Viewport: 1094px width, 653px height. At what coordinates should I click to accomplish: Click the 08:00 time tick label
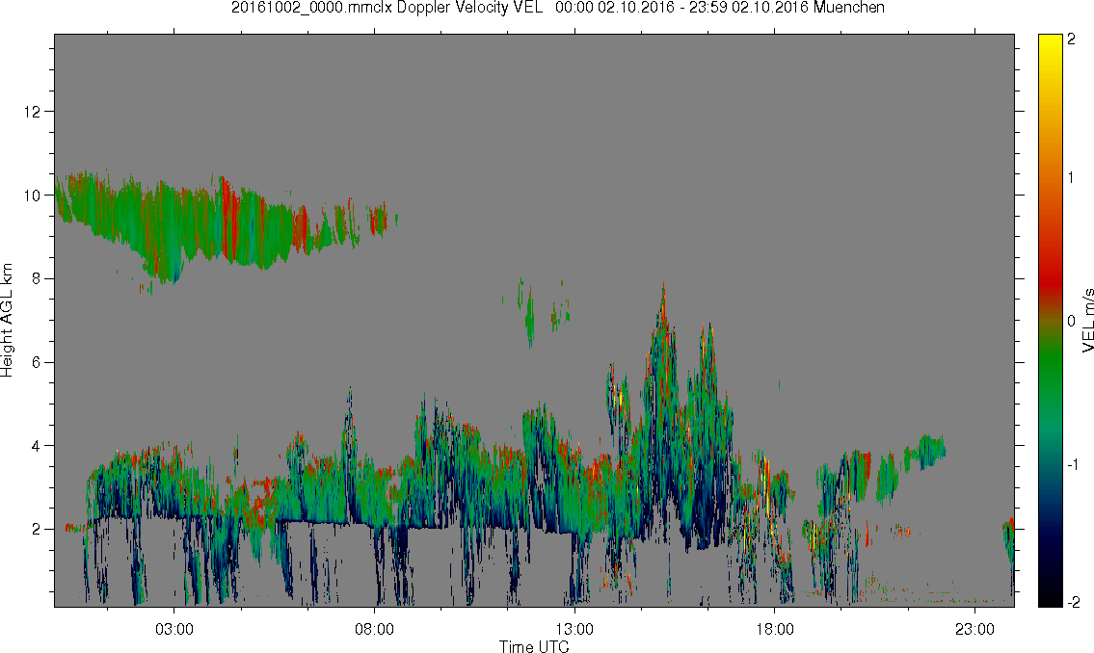coord(374,629)
